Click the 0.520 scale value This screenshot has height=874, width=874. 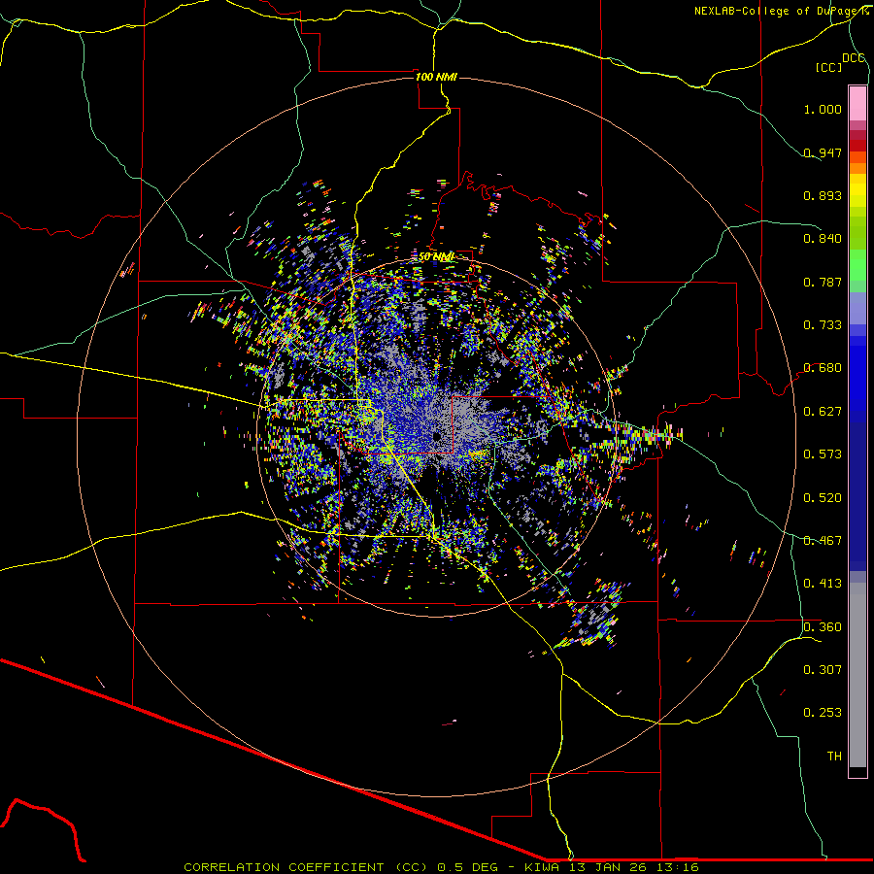click(823, 498)
